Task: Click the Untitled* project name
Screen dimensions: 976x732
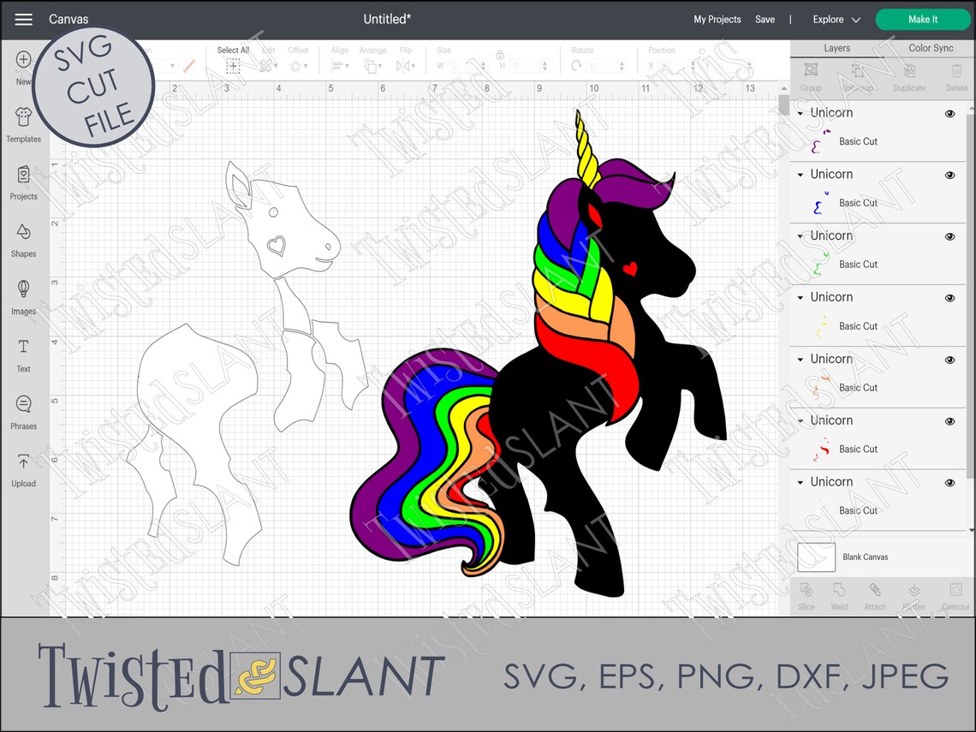Action: 387,20
